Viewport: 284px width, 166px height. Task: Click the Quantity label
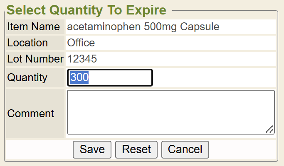27,78
